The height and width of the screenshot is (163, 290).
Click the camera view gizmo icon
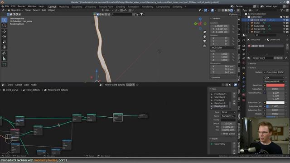point(204,41)
